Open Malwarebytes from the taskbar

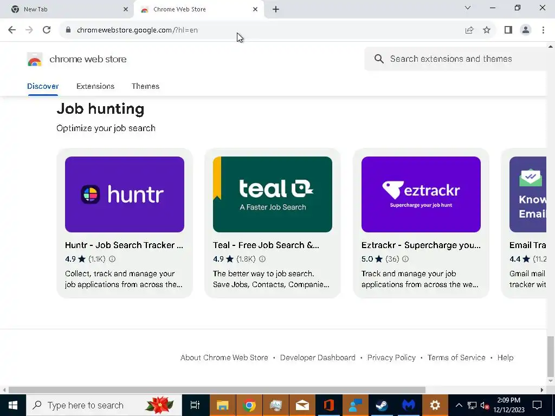point(409,405)
